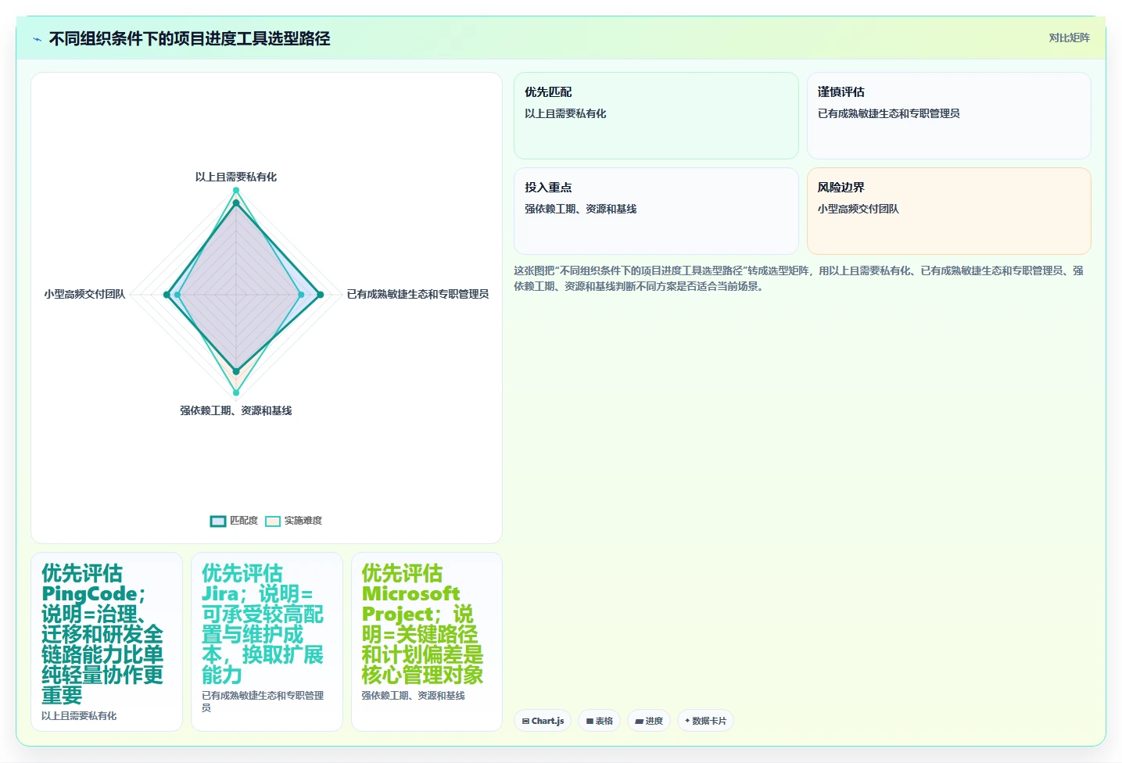Click the 优先评估 Microsoft Project heading
1122x763 pixels.
422,624
